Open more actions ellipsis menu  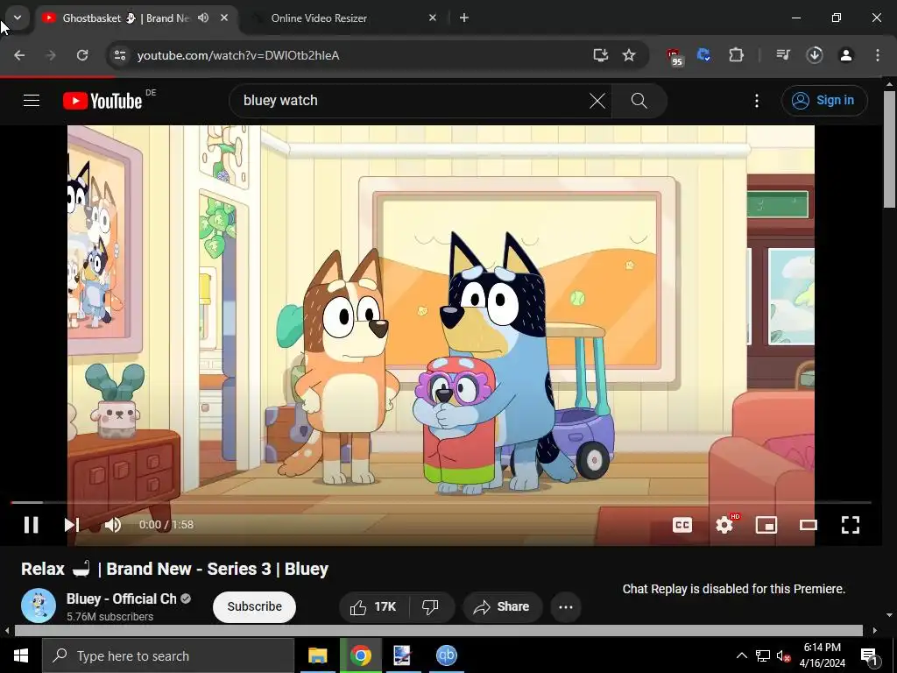click(x=566, y=606)
